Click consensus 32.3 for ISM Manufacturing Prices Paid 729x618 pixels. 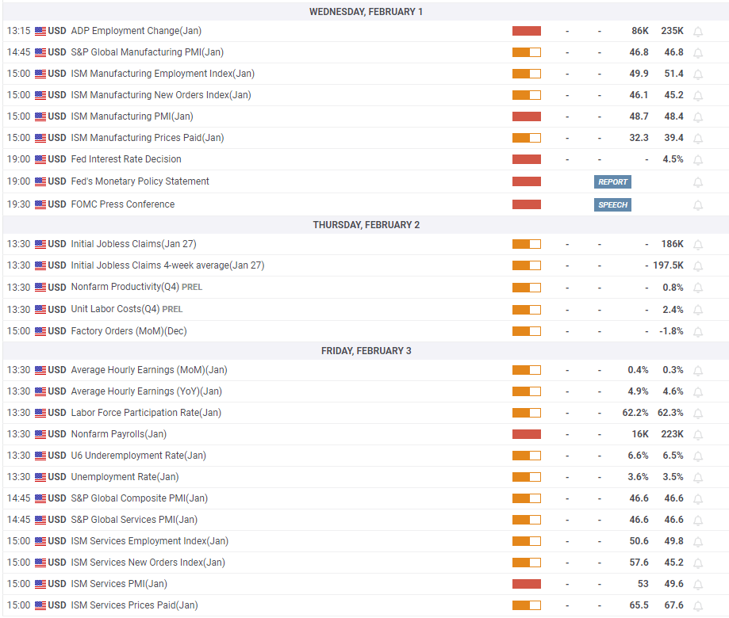click(639, 137)
